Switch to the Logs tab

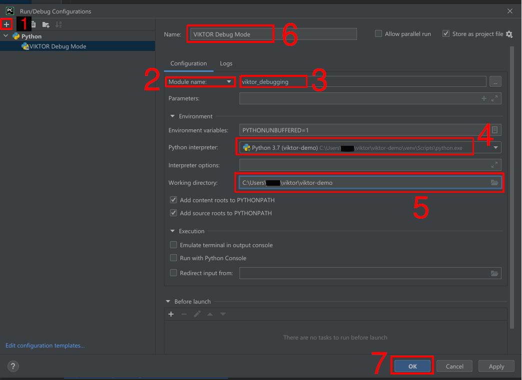(226, 63)
